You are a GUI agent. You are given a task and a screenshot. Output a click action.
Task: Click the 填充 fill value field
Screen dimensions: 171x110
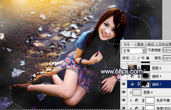167,58
